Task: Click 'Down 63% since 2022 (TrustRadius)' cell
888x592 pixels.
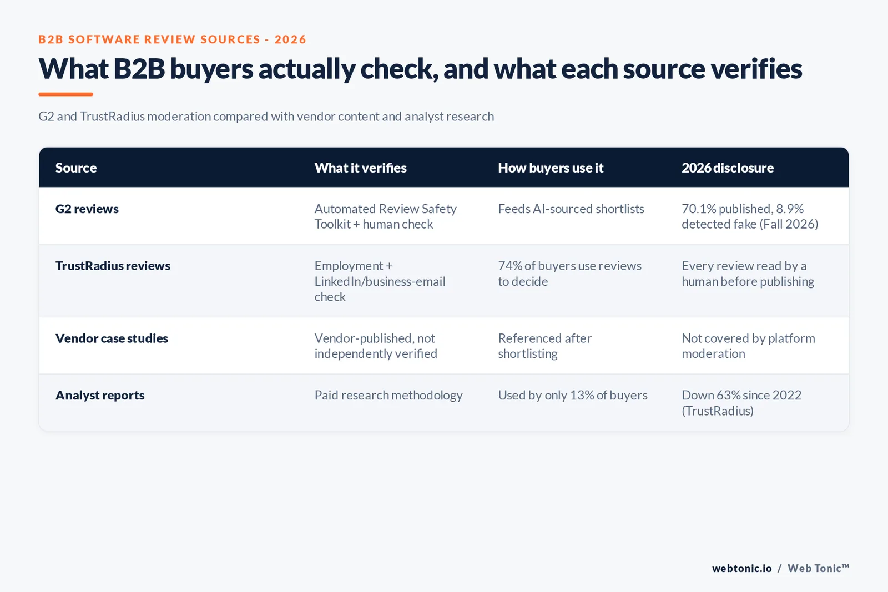Action: click(741, 403)
